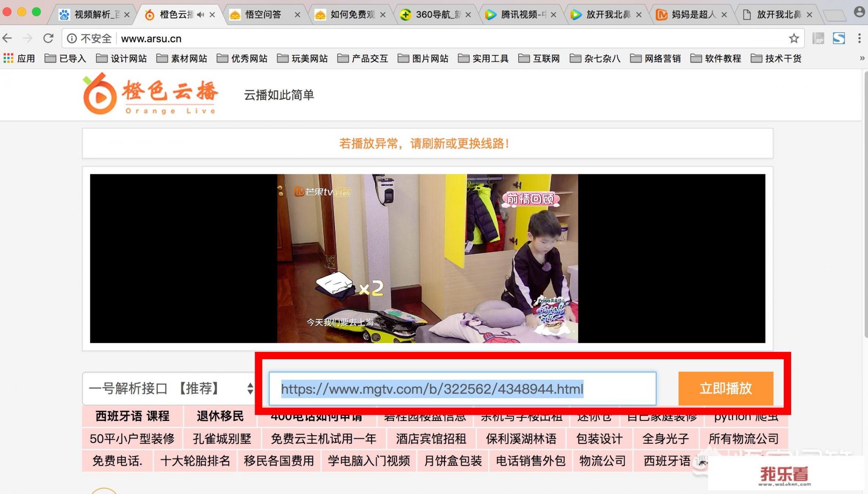This screenshot has width=868, height=494.
Task: Close the 悟空问答 tab
Action: tap(298, 15)
